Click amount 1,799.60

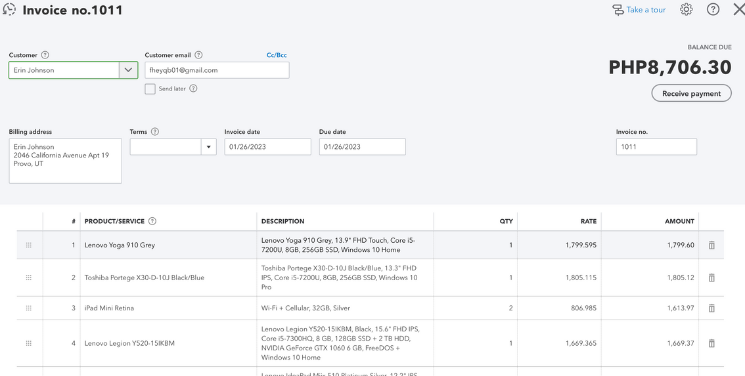[681, 245]
